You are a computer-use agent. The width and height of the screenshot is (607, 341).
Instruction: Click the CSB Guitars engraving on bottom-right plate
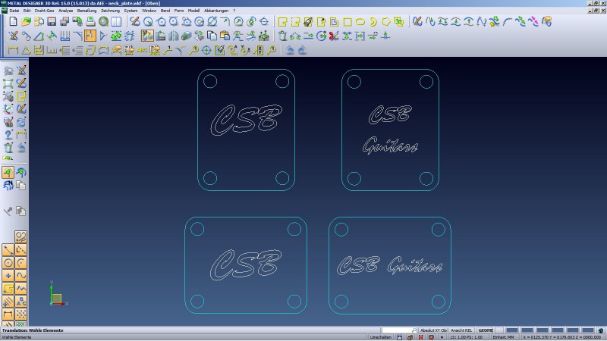tap(390, 266)
